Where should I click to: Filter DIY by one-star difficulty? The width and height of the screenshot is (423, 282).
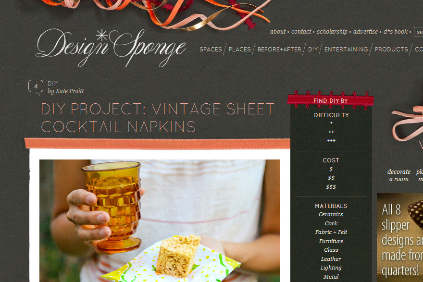click(x=331, y=123)
